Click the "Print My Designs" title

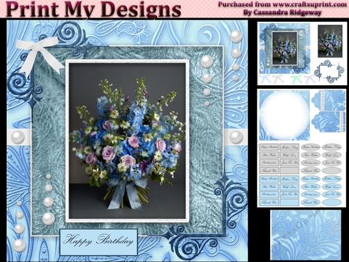tap(93, 9)
